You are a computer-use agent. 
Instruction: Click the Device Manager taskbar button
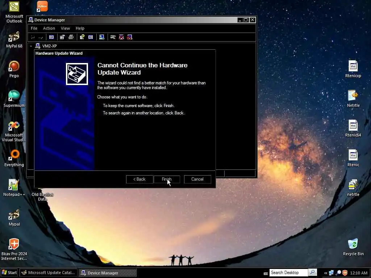pyautogui.click(x=107, y=273)
